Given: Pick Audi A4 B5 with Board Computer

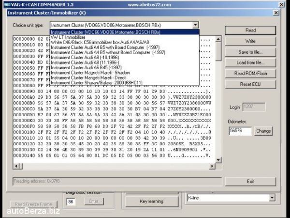Looking at the screenshot, I should click(x=125, y=47).
